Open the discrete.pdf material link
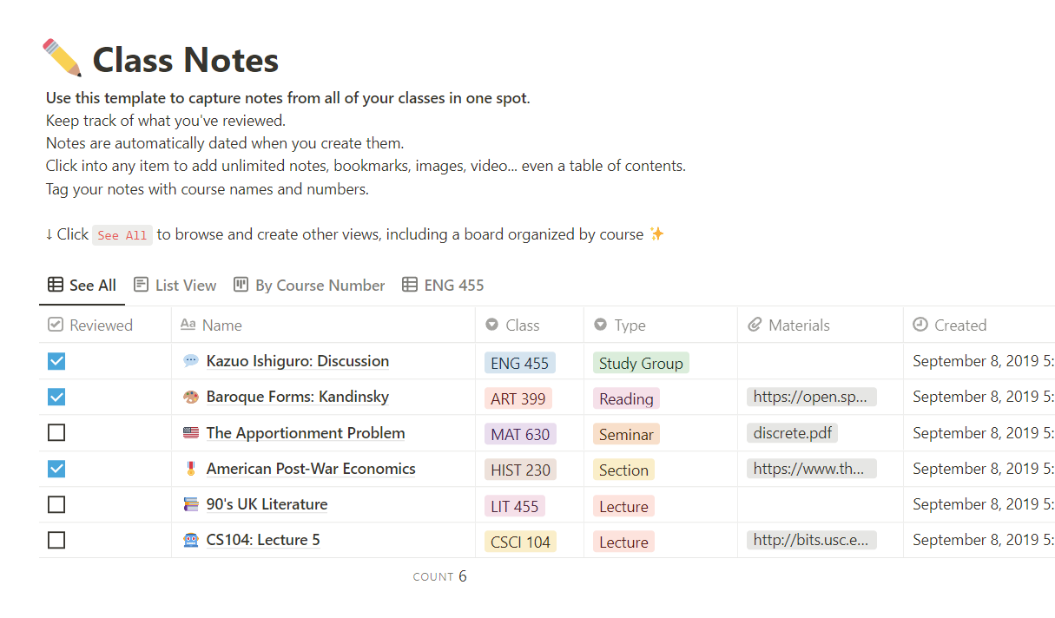1055x618 pixels. coord(791,432)
